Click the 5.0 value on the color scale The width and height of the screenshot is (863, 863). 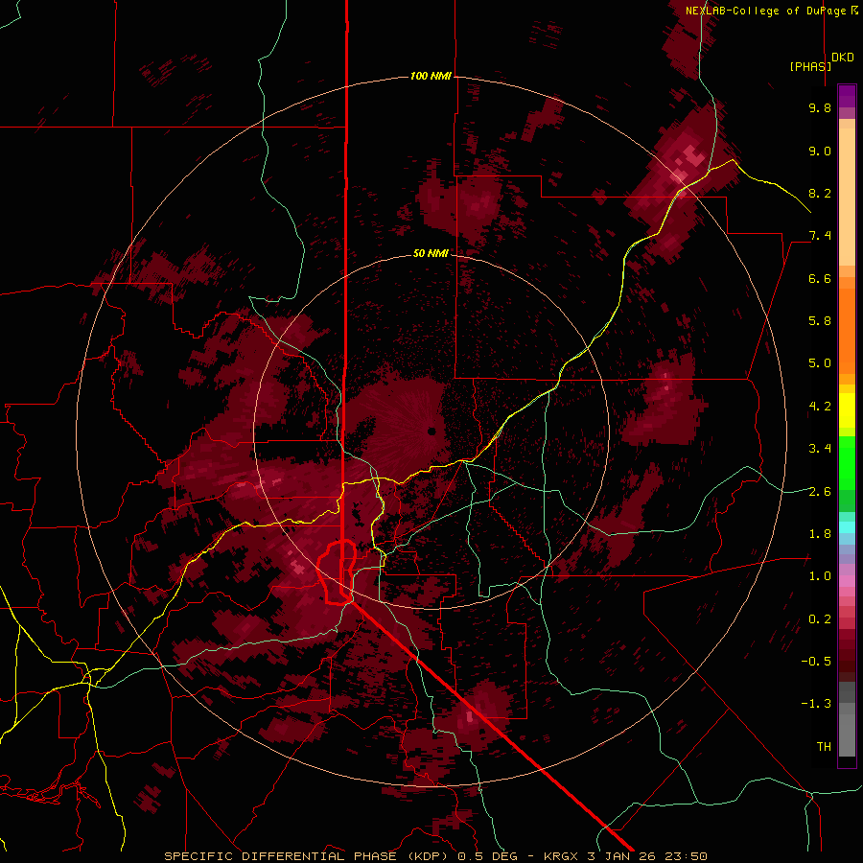820,363
